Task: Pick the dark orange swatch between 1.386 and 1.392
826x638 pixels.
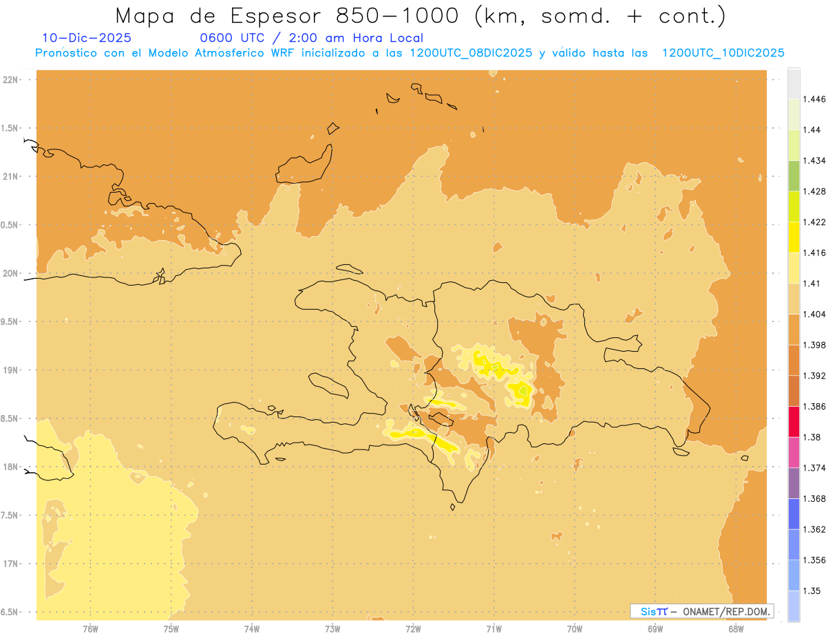Action: point(794,391)
